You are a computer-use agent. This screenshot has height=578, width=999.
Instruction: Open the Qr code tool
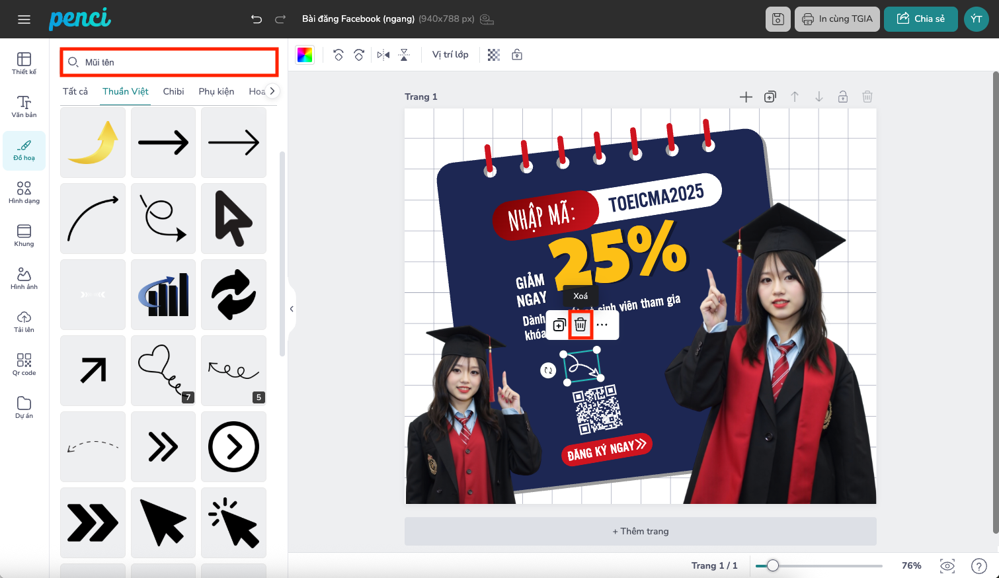coord(24,364)
